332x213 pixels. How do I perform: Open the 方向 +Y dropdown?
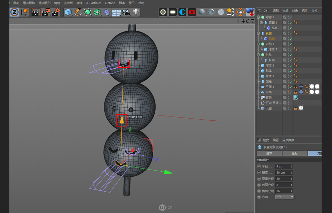(284, 197)
